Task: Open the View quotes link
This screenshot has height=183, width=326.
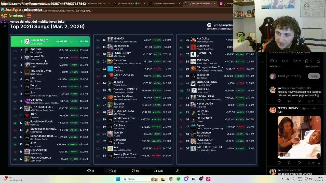Action: (x=312, y=66)
